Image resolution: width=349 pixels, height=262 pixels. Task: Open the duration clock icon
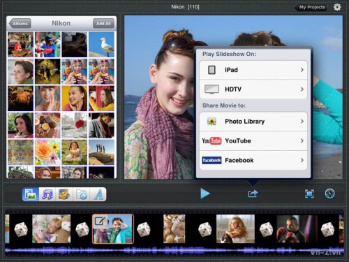(329, 194)
